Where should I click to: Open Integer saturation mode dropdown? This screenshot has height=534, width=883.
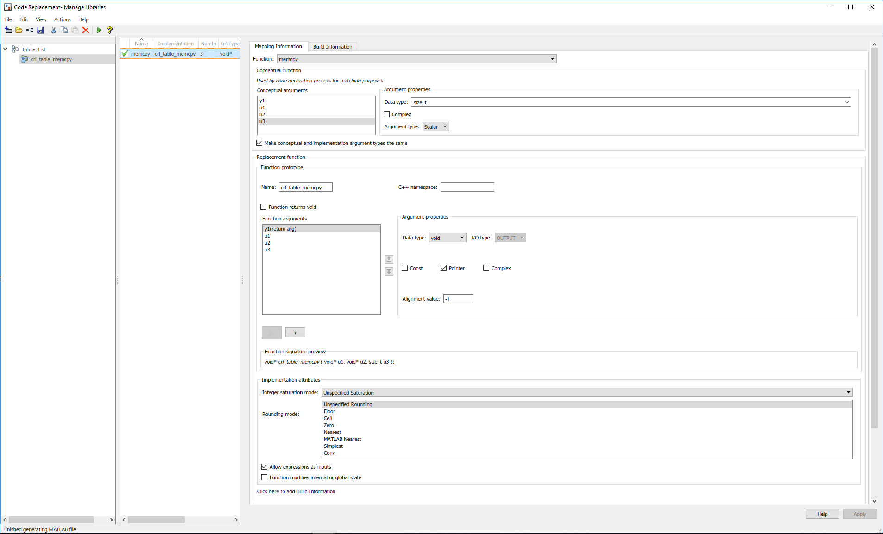click(587, 393)
